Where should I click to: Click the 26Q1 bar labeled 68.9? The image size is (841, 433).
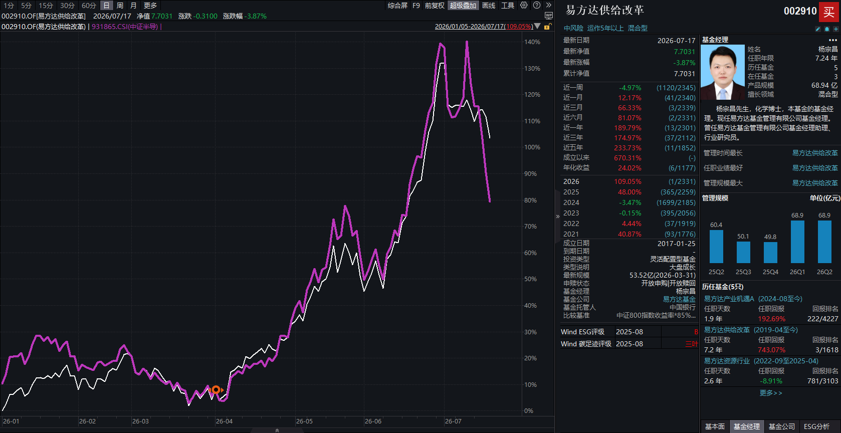click(x=797, y=242)
